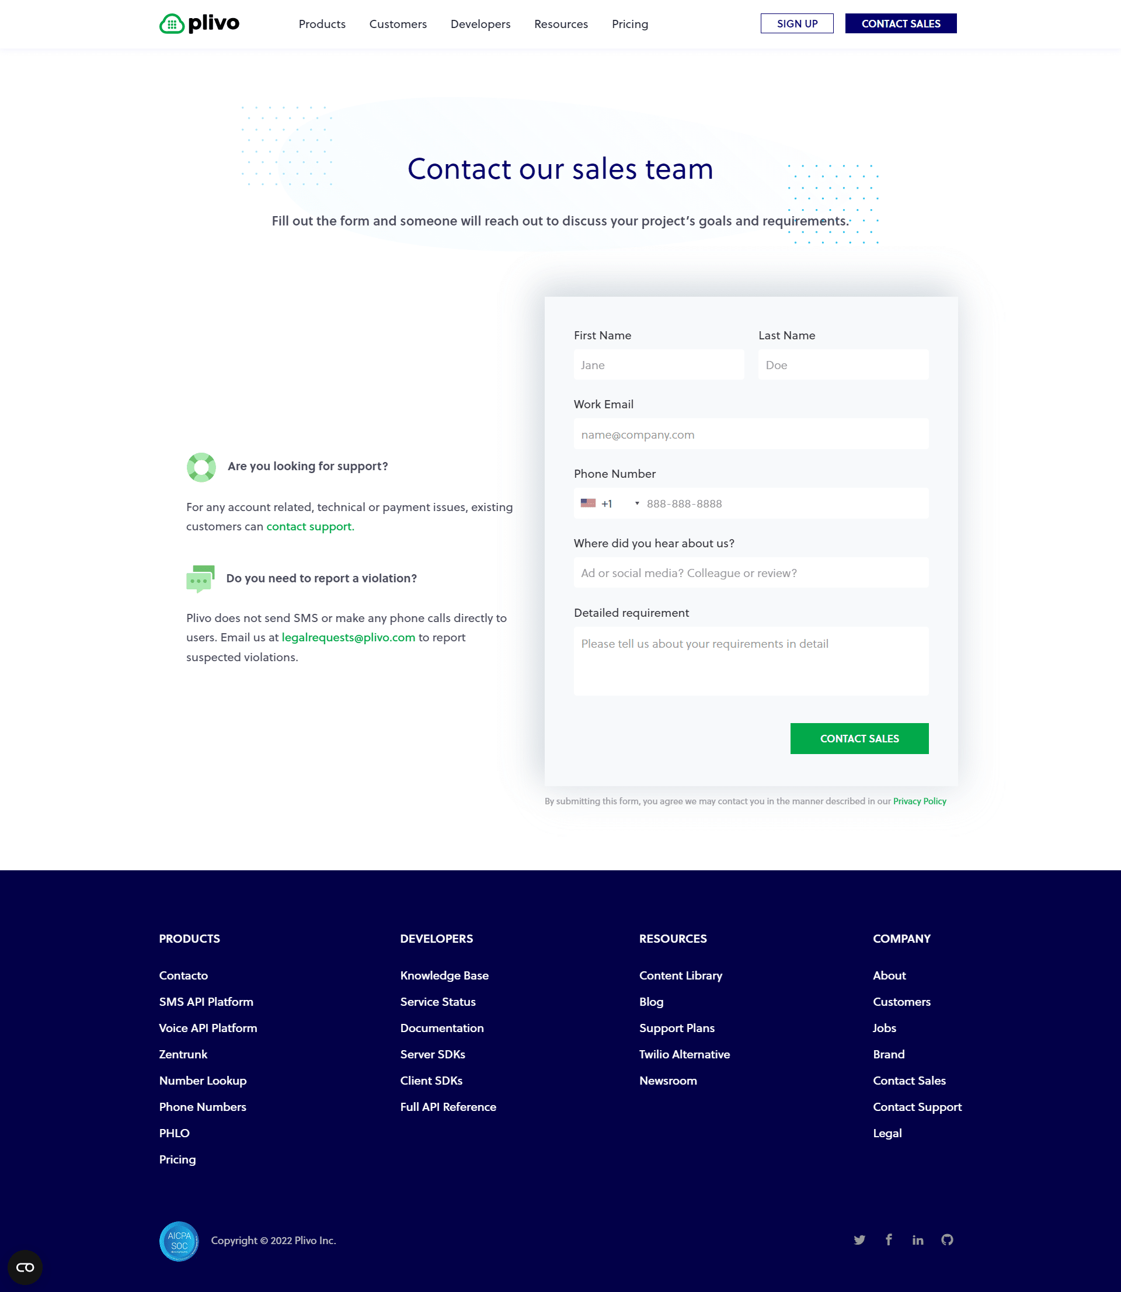
Task: Click the Resources menu item
Action: pos(561,23)
